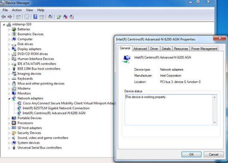Click the DVD/CD-ROM drives icon
This screenshot has width=228, height=163.
pyautogui.click(x=14, y=54)
